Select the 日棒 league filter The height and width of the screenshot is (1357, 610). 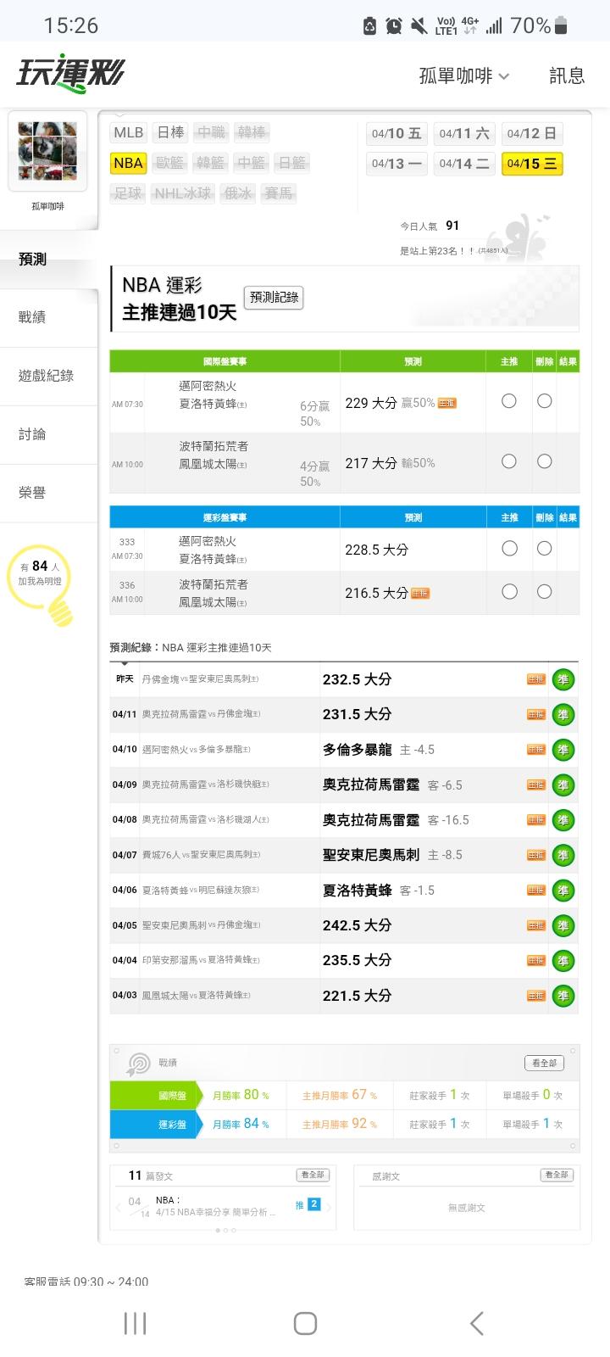pos(171,132)
